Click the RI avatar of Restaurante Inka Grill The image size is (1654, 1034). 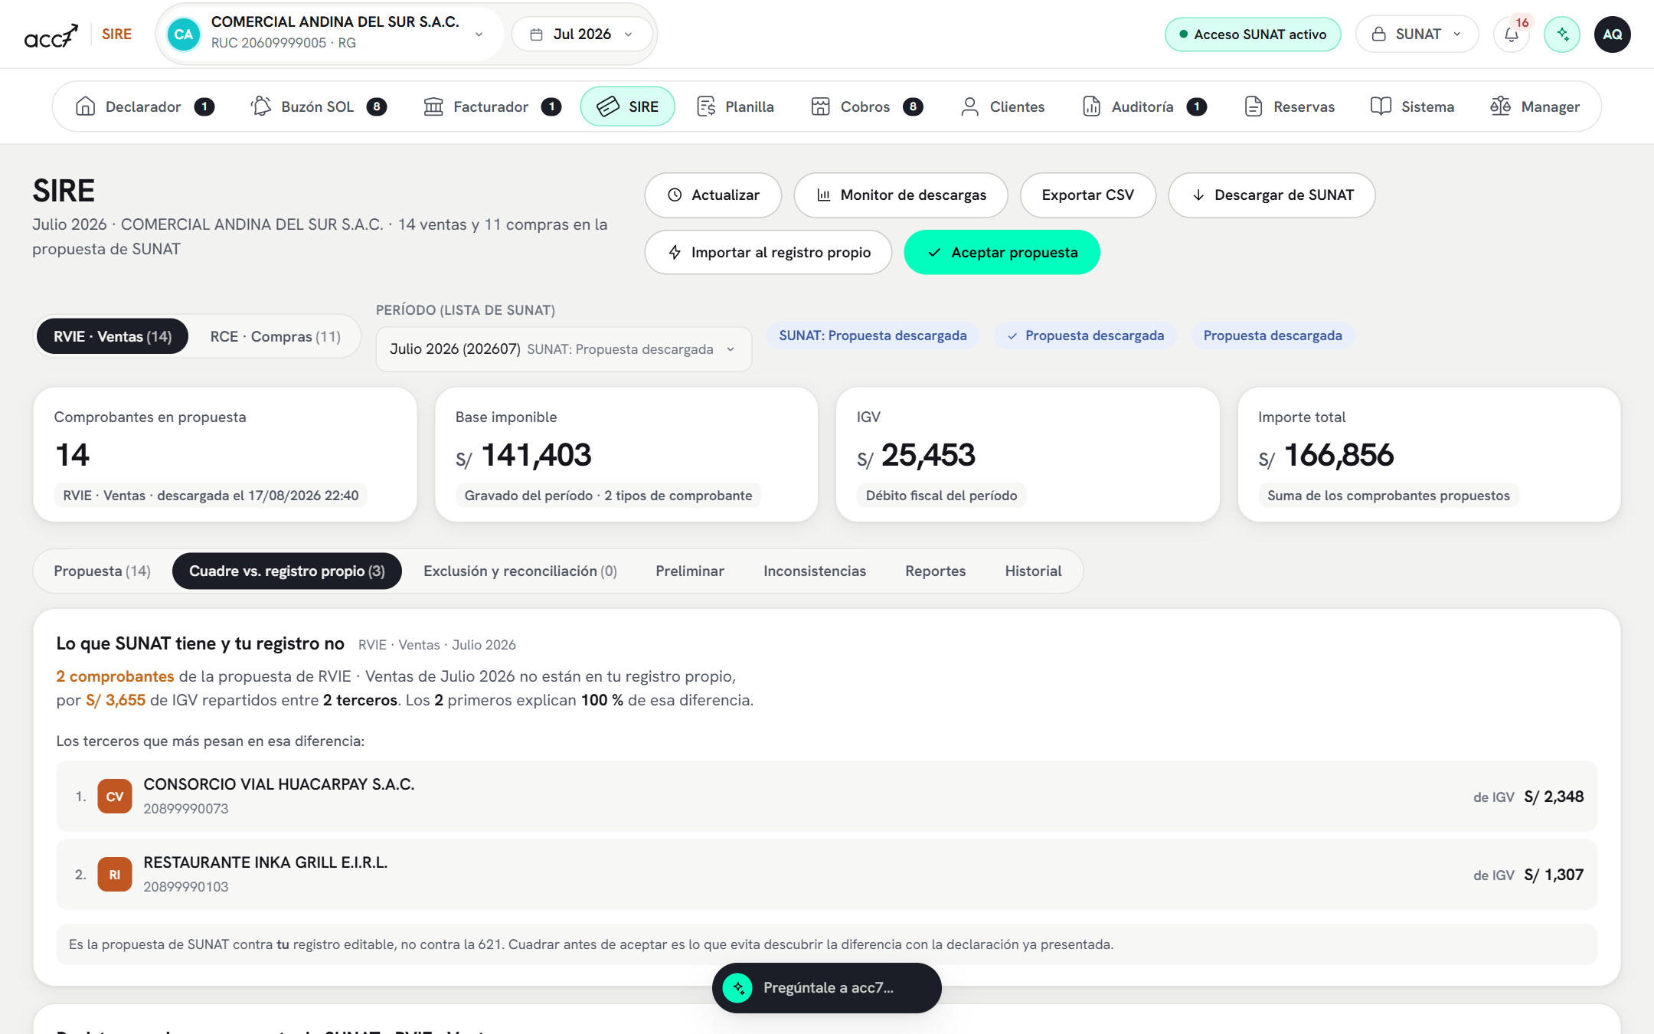point(115,875)
